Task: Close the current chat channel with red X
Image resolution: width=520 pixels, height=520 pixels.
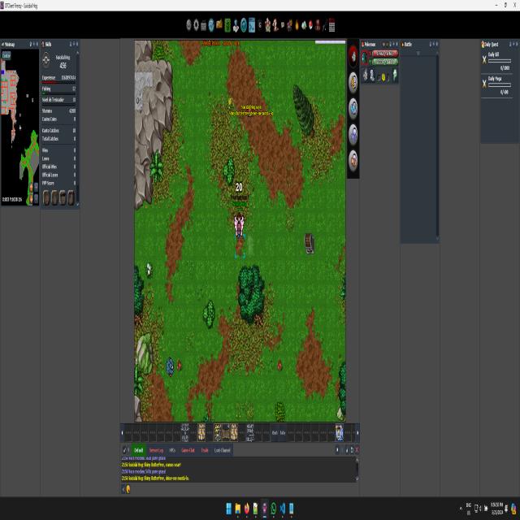Action: pyautogui.click(x=357, y=450)
